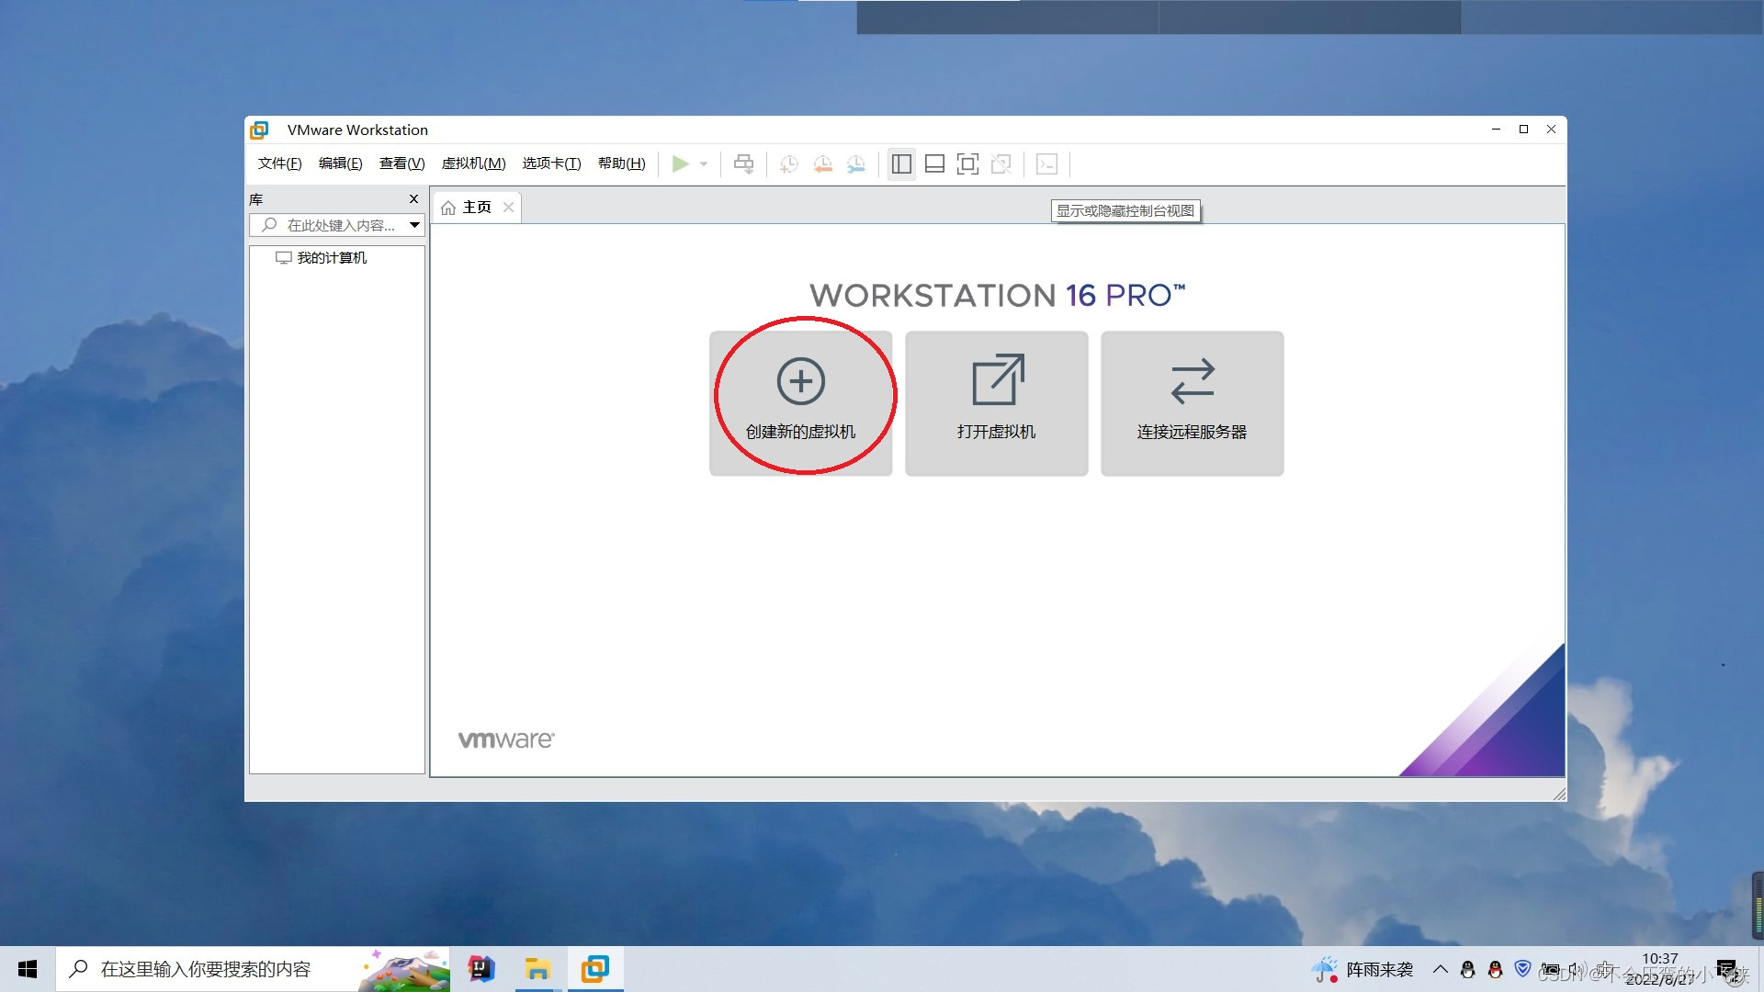Image resolution: width=1764 pixels, height=992 pixels.
Task: Click the blue shield security tray icon
Action: pos(1522,969)
